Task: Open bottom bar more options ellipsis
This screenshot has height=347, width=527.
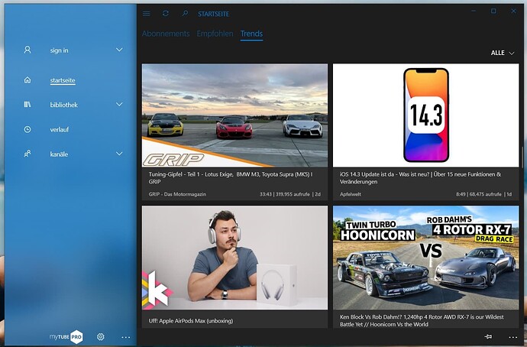Action: (x=513, y=337)
